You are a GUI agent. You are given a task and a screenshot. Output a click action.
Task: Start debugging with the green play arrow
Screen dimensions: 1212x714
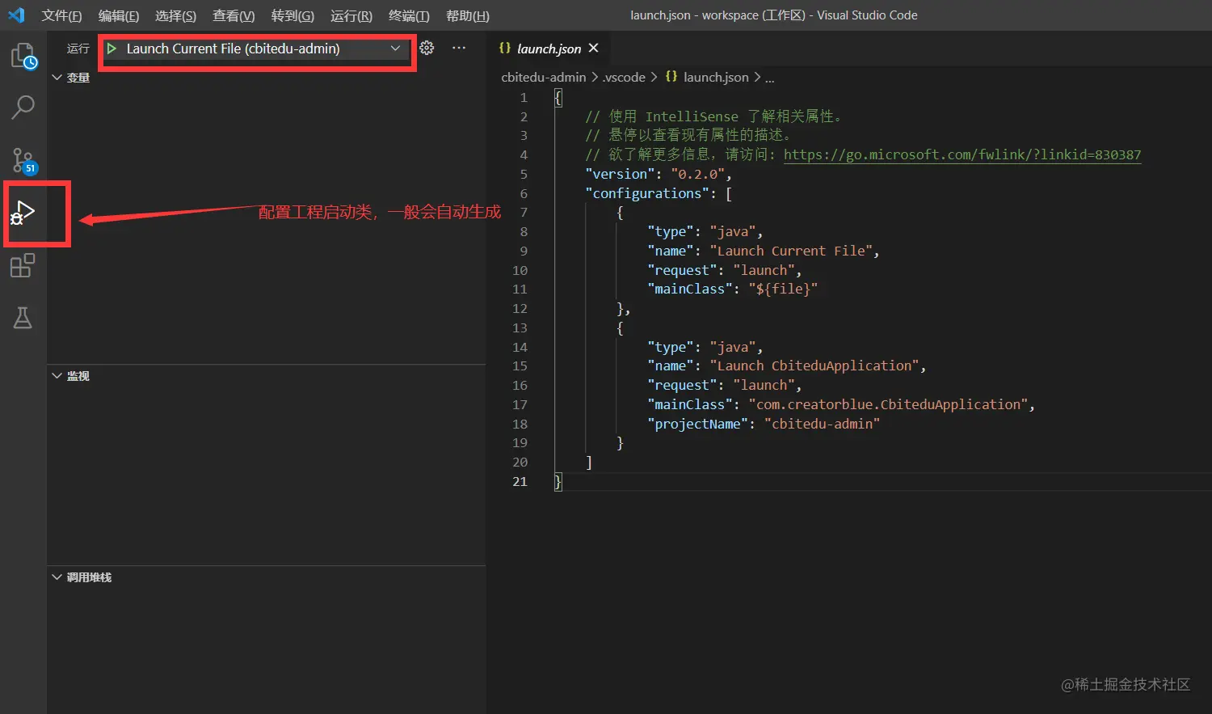click(111, 49)
